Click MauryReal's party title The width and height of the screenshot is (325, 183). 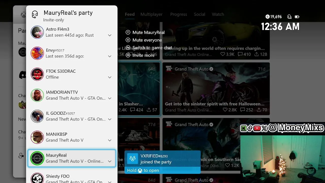click(68, 13)
